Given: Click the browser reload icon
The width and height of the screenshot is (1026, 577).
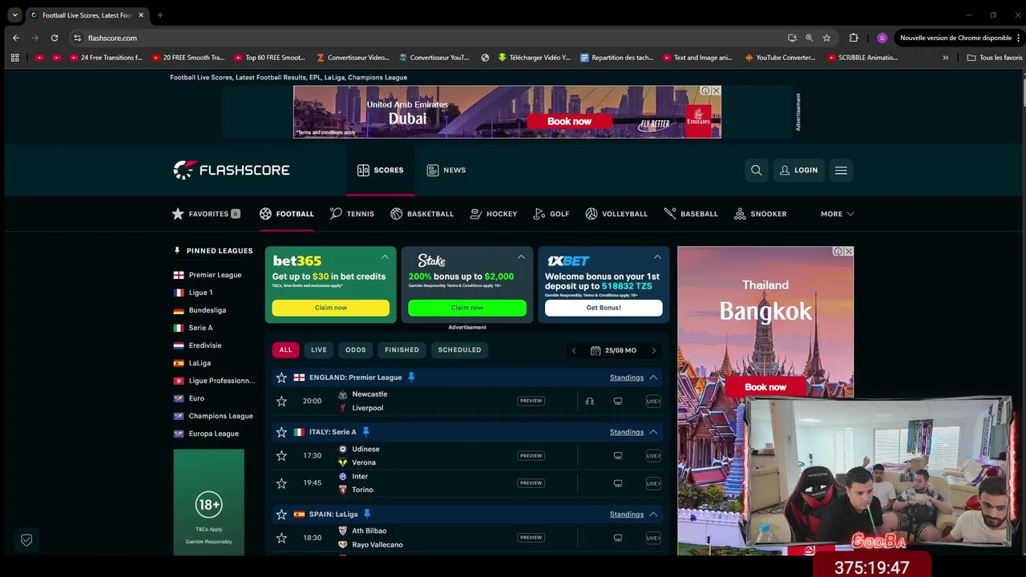Looking at the screenshot, I should click(54, 38).
